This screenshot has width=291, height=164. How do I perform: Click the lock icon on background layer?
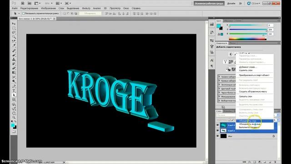(274, 136)
